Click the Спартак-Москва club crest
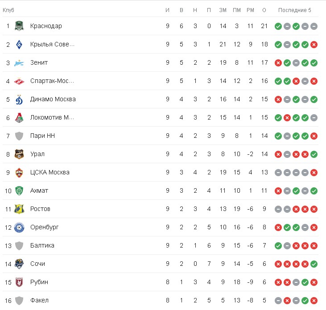Screen dimensions: 326x310 (x=19, y=81)
